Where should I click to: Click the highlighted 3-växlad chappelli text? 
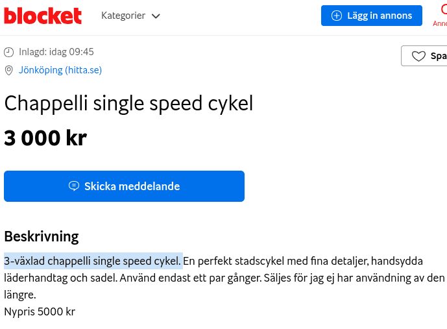(93, 261)
